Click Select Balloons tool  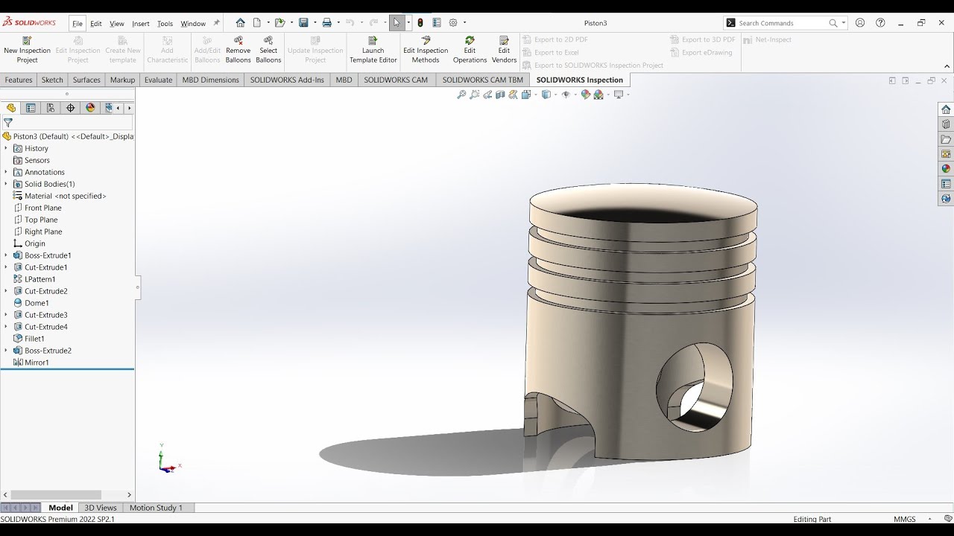tap(268, 50)
